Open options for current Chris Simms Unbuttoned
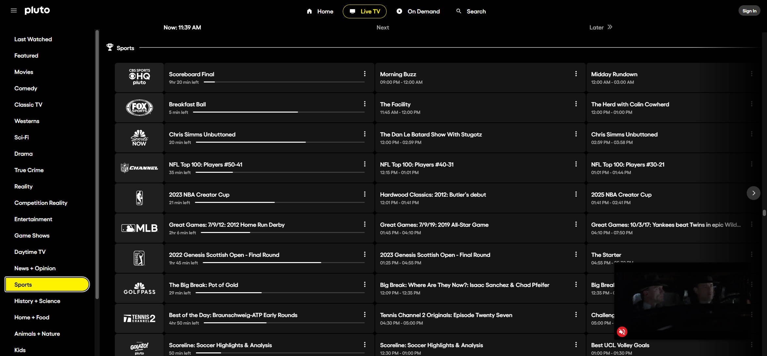The height and width of the screenshot is (356, 767). coord(365,134)
